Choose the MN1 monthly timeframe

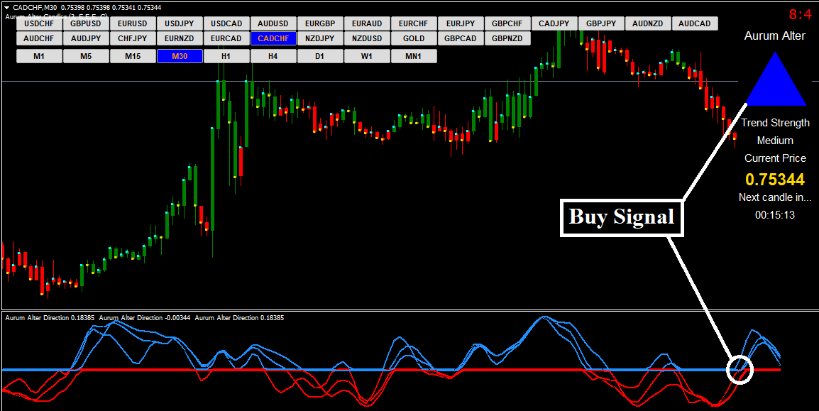point(413,56)
